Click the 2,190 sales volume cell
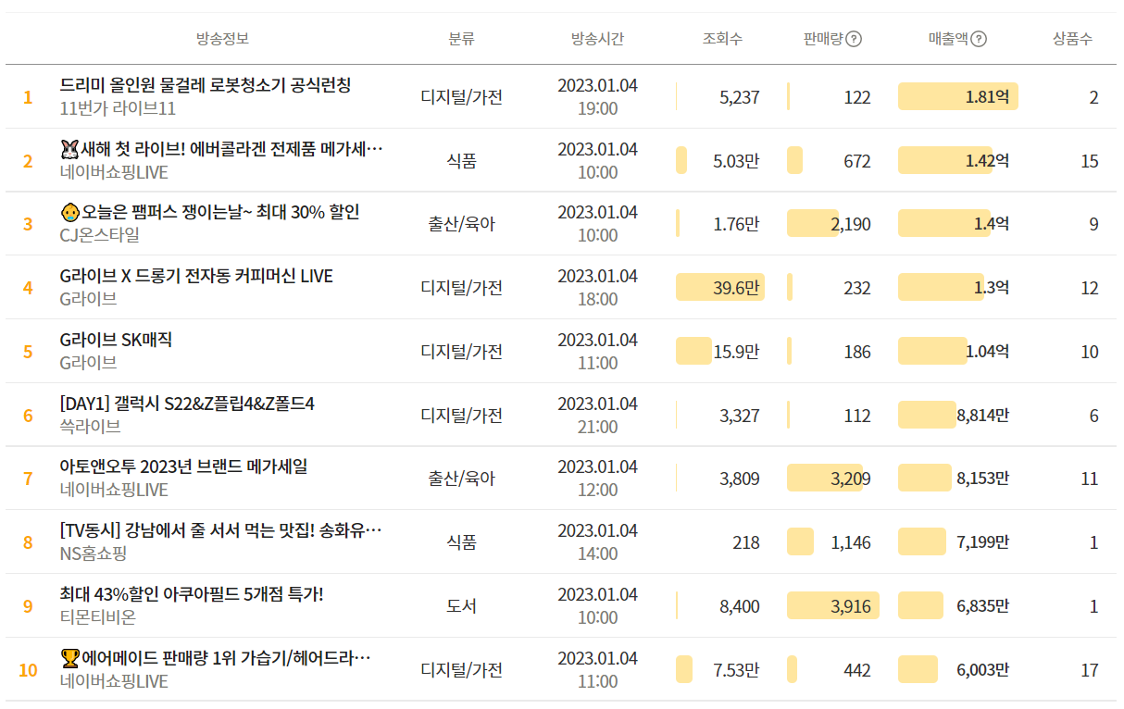This screenshot has height=709, width=1124. (x=851, y=224)
